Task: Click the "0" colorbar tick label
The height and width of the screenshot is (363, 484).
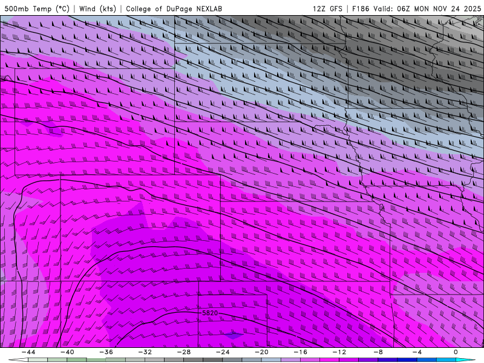Action: click(x=456, y=352)
